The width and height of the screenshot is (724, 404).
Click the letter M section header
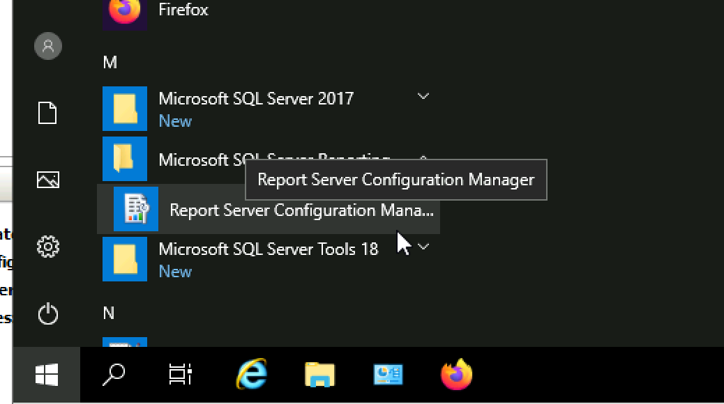[x=110, y=62]
